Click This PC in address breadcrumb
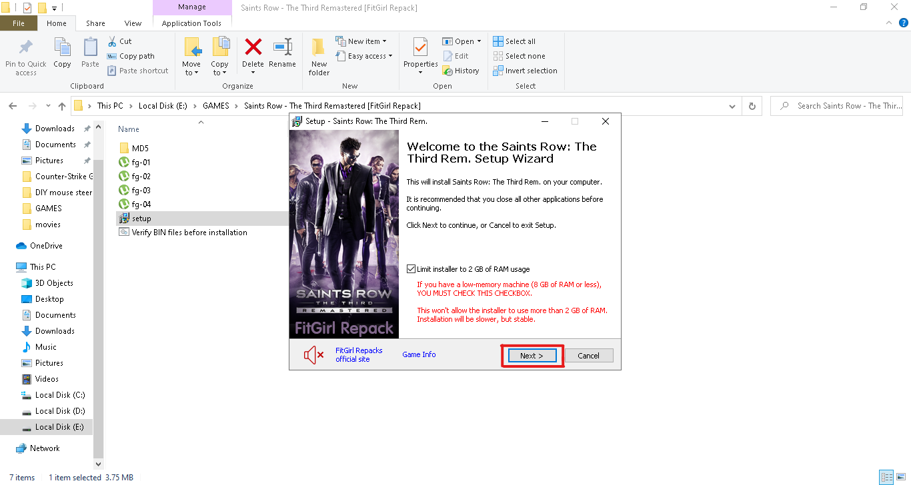The width and height of the screenshot is (911, 485). (x=110, y=106)
